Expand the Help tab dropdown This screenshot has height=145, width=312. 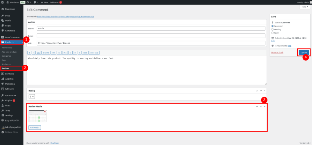pos(305,7)
